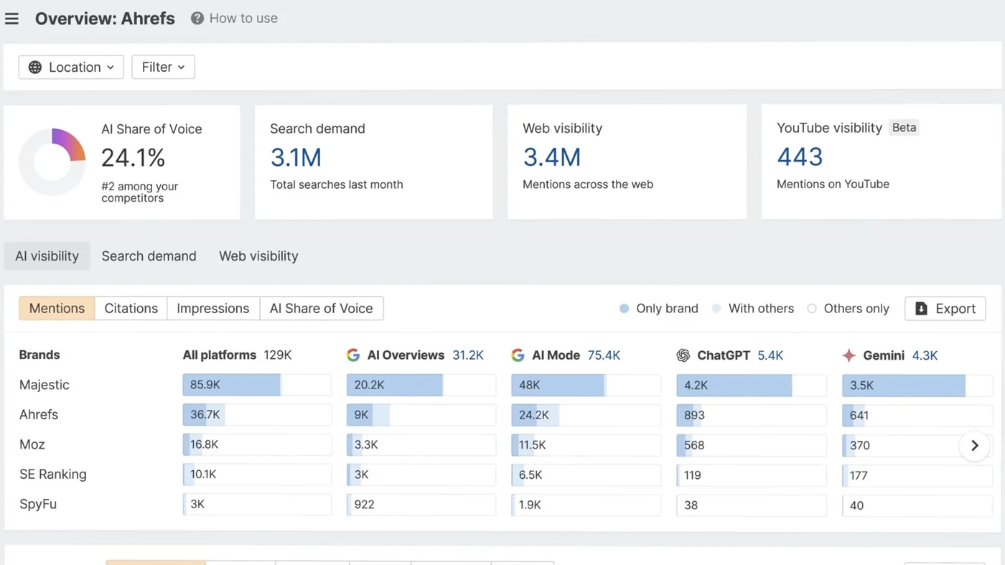Click the Majestic 85.9K All platforms bar
The height and width of the screenshot is (565, 1005).
[257, 385]
